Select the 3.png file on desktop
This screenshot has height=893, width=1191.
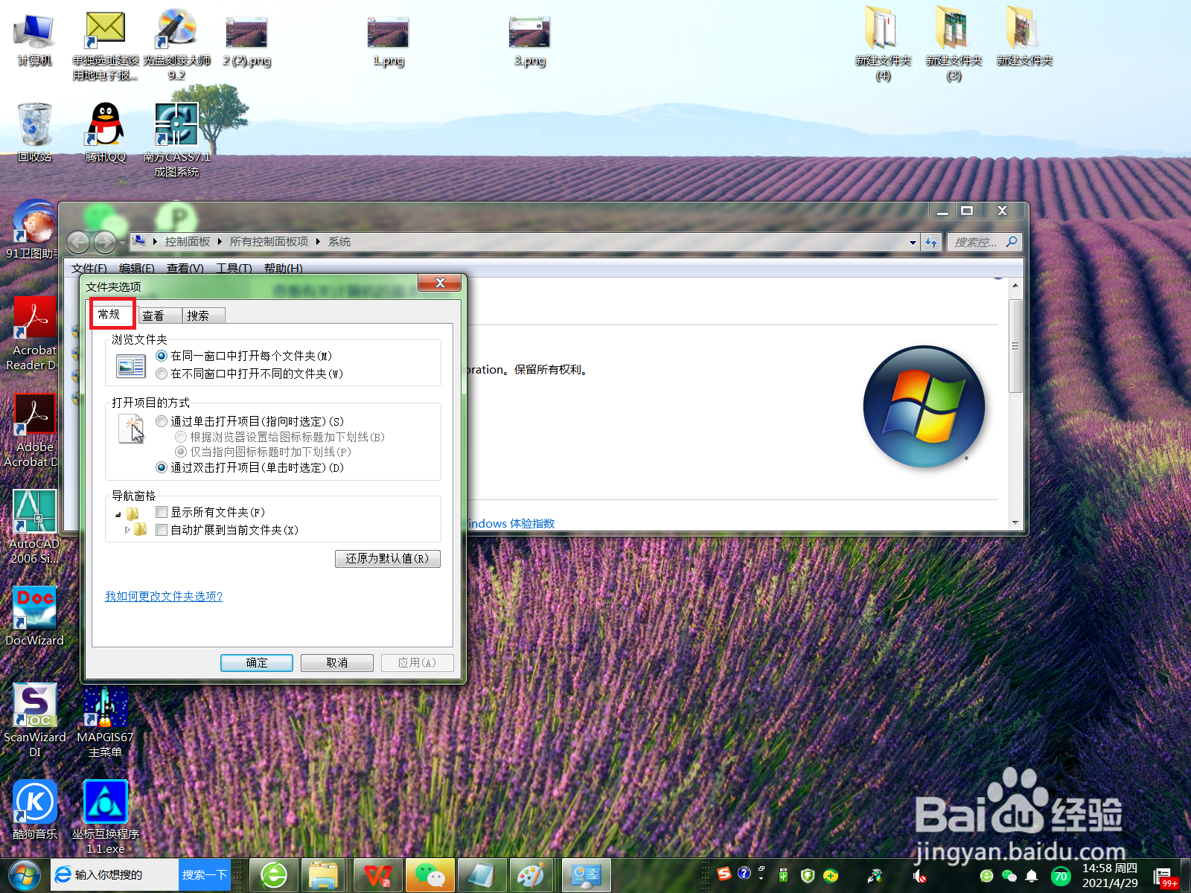click(x=529, y=41)
